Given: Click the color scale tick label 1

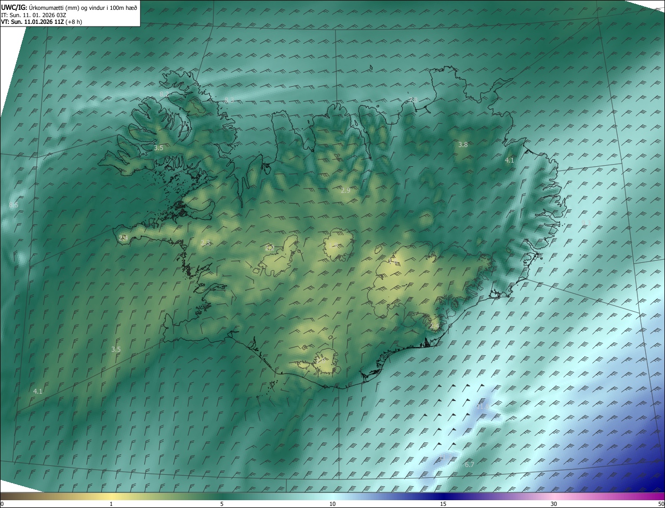Looking at the screenshot, I should pos(111,504).
